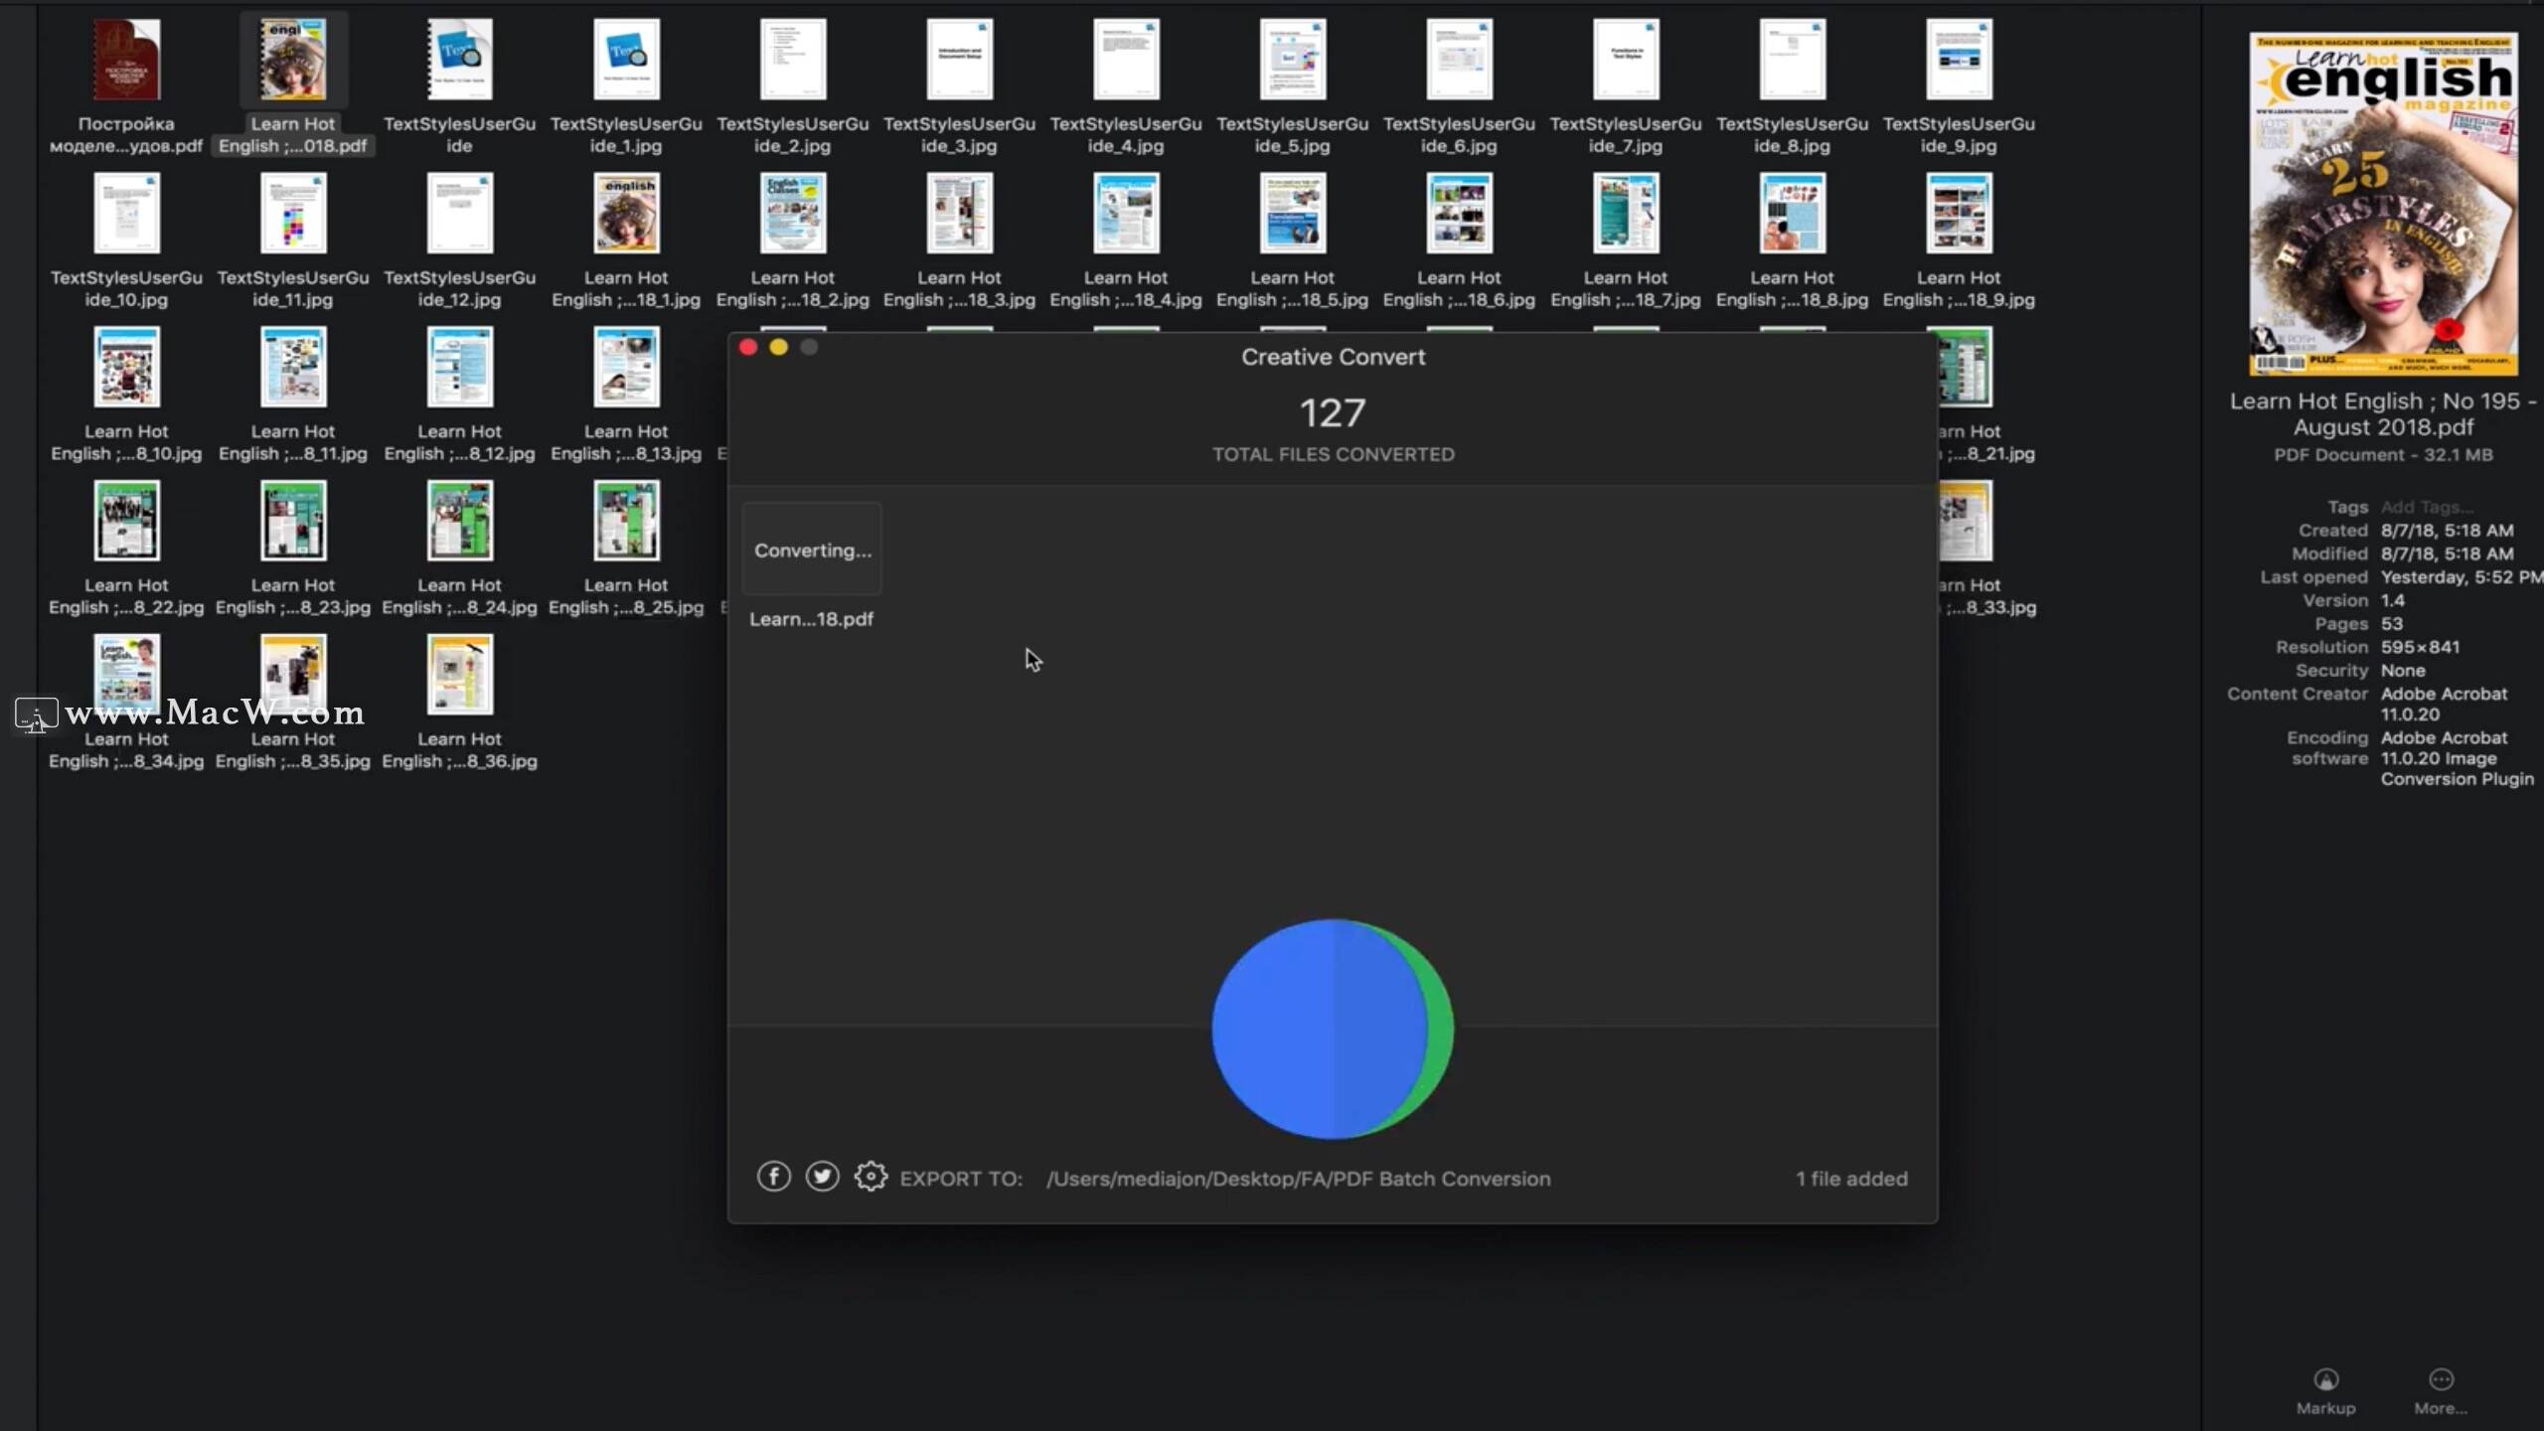Image resolution: width=2544 pixels, height=1431 pixels.
Task: Click Add Tags field in preview pane
Action: [x=2427, y=507]
